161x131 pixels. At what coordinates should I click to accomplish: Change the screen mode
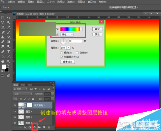8,76
